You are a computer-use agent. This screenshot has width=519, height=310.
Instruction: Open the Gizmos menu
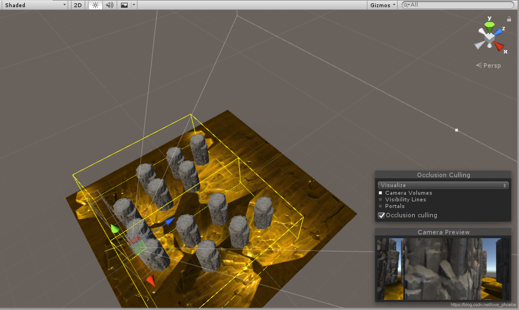pyautogui.click(x=382, y=5)
